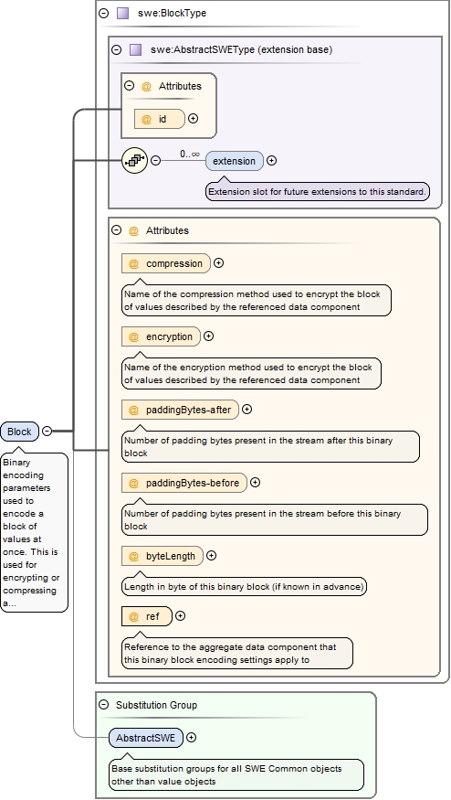Select the extension element box

click(x=235, y=161)
